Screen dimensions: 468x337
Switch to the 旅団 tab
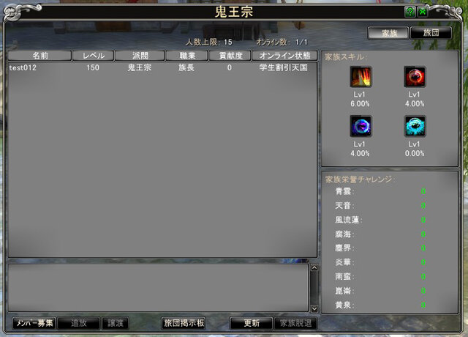click(431, 33)
